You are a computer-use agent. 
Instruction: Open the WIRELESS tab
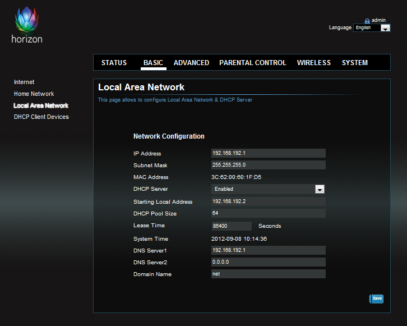(314, 63)
